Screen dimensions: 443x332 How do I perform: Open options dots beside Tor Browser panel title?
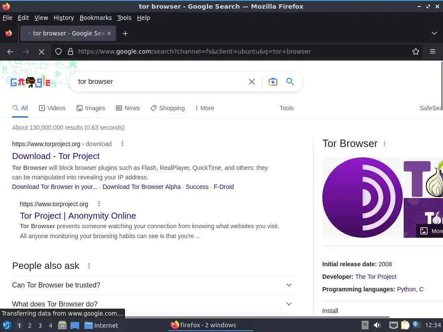(385, 144)
